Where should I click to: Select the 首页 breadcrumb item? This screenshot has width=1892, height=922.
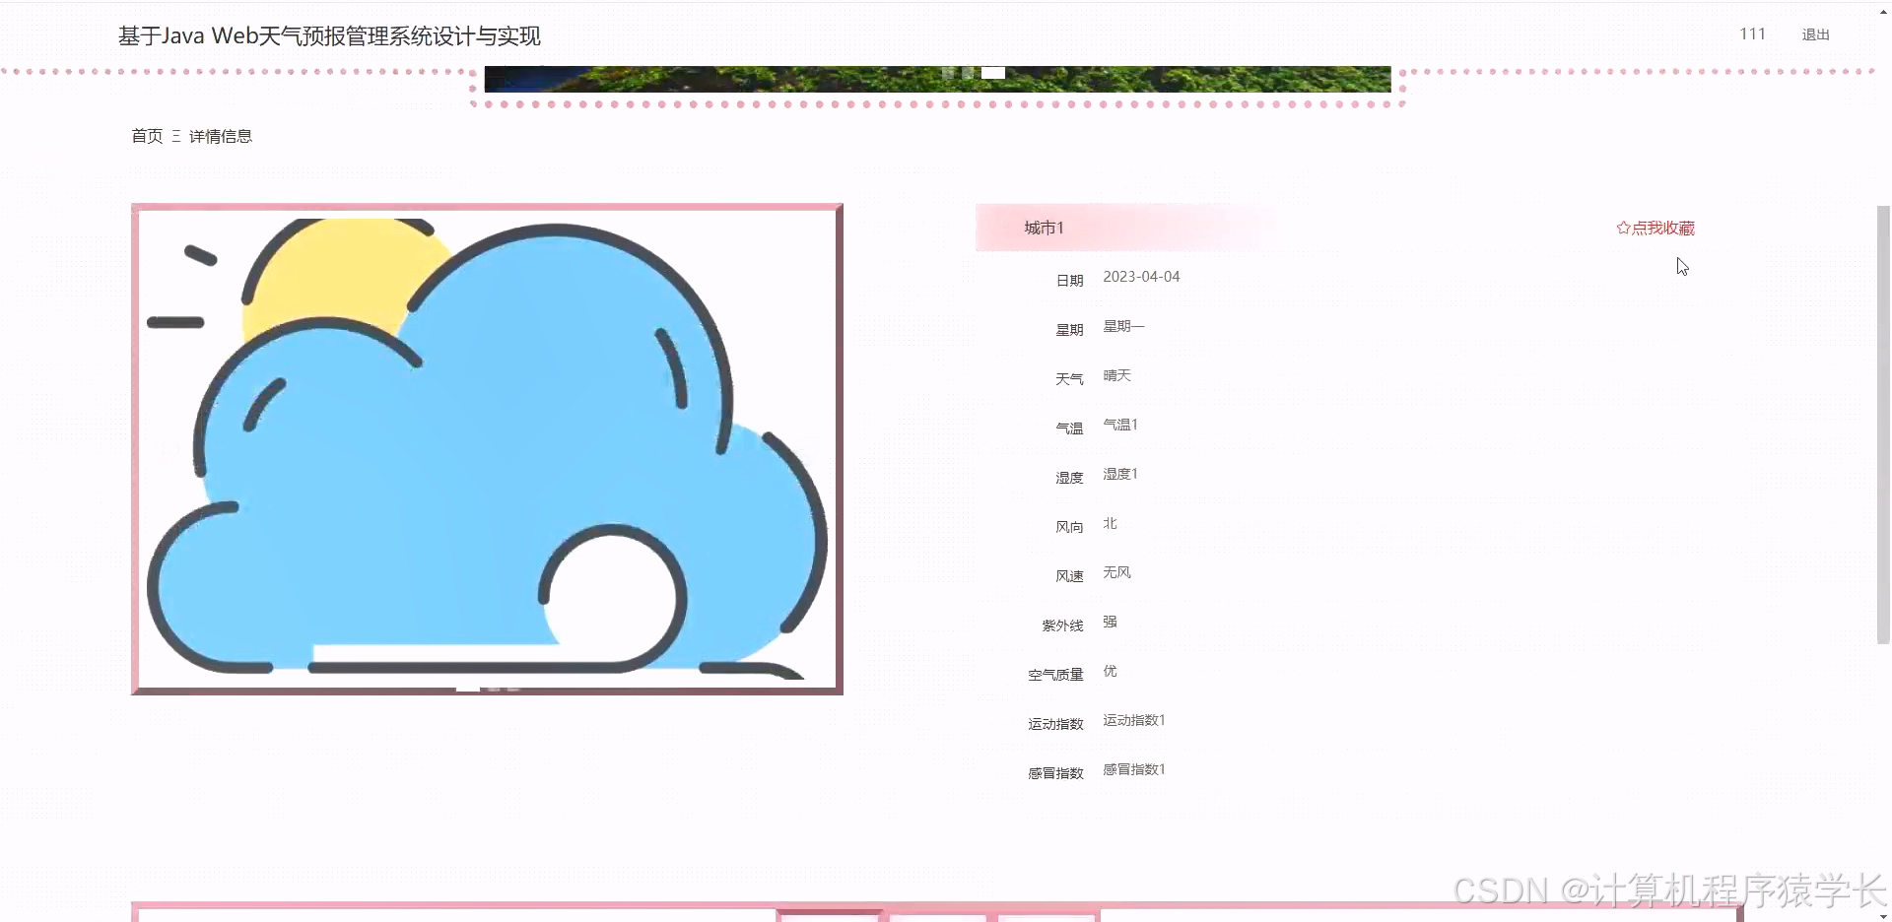146,136
